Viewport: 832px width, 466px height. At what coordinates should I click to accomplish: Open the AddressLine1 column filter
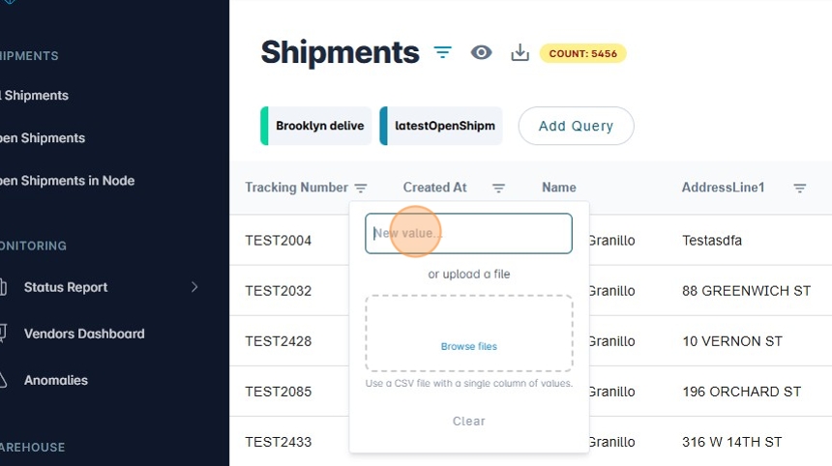tap(800, 189)
